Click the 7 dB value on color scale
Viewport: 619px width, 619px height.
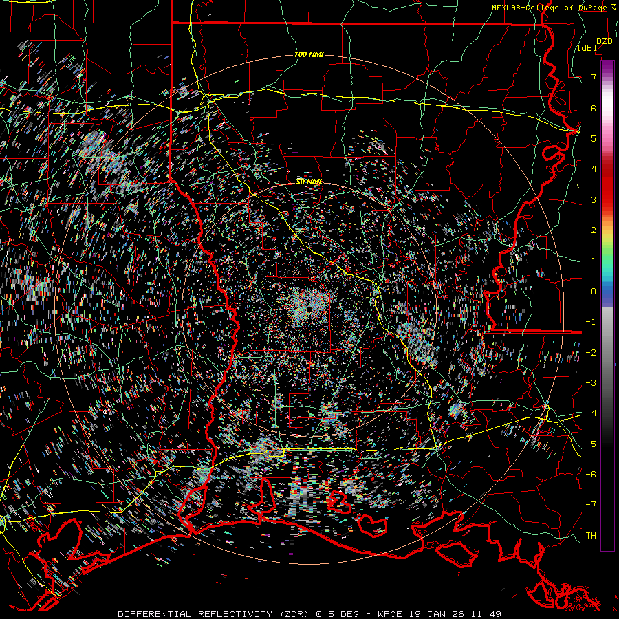click(x=594, y=77)
